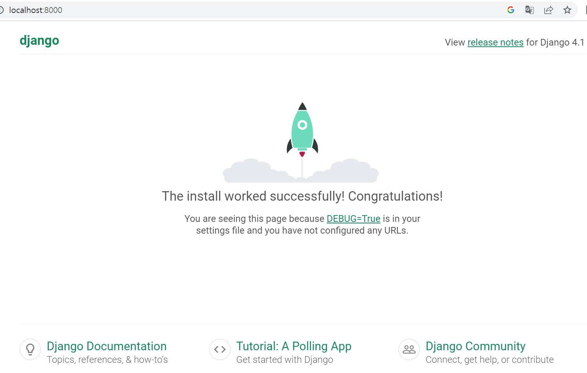Click 'Topics, references, & how-to's' text
The width and height of the screenshot is (587, 373).
pyautogui.click(x=107, y=360)
